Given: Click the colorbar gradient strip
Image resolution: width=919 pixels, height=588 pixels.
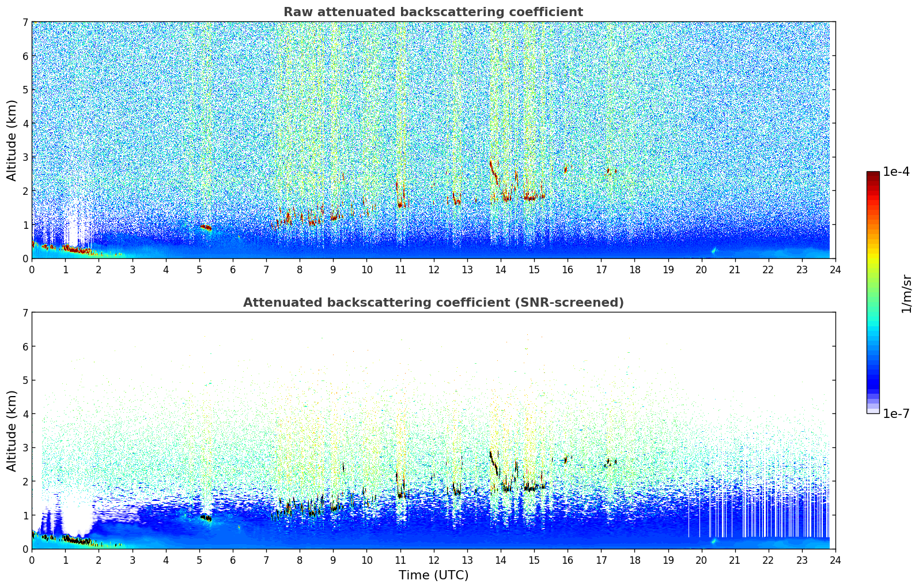Looking at the screenshot, I should pyautogui.click(x=873, y=292).
